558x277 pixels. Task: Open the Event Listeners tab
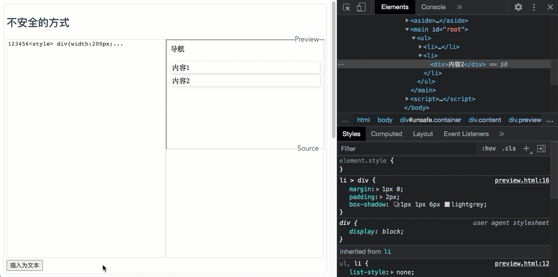coord(466,134)
